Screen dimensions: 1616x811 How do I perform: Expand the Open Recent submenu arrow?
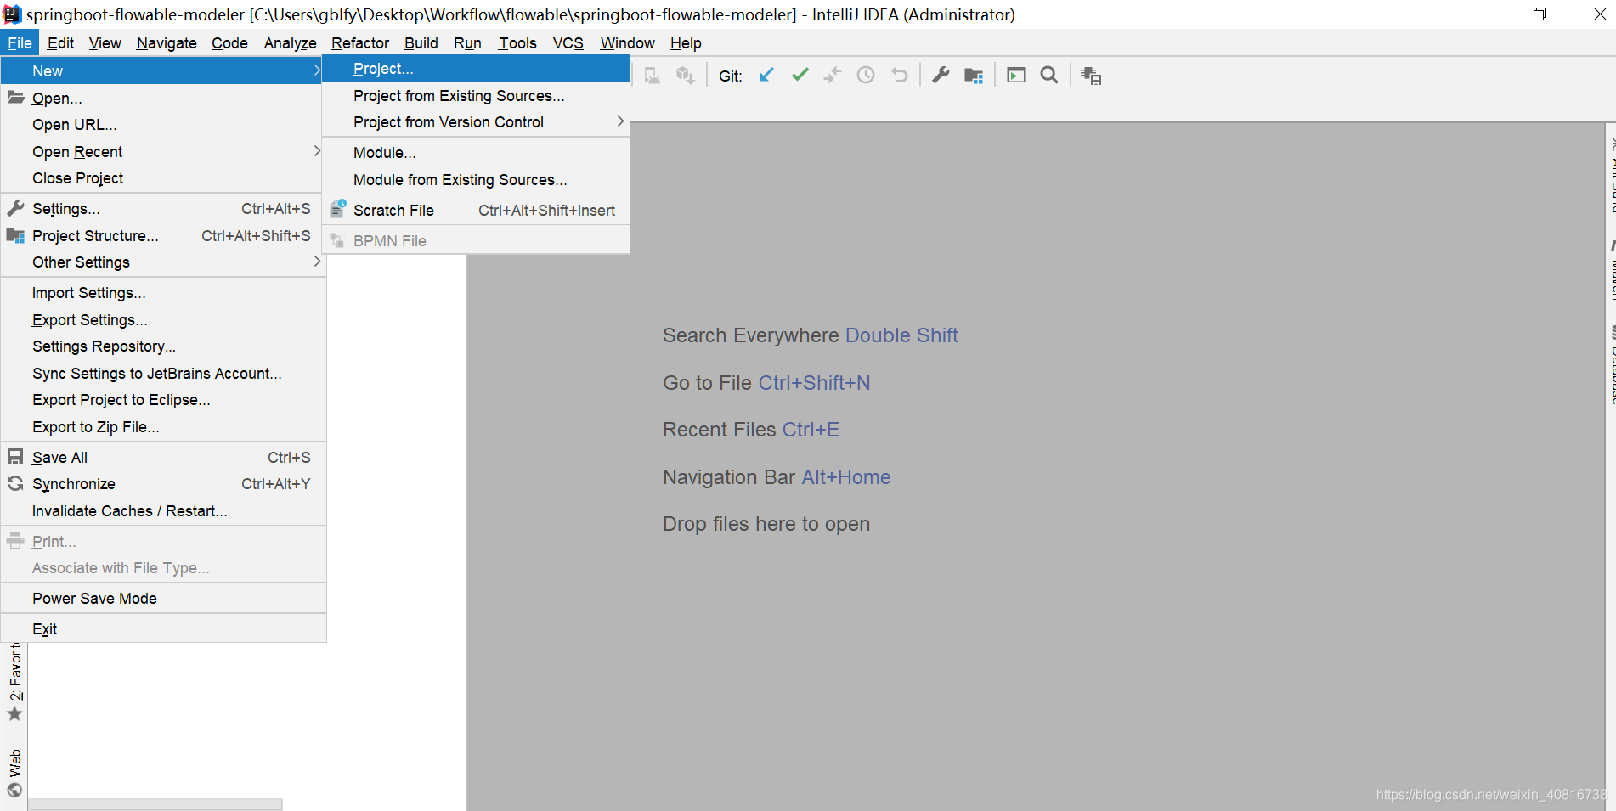(x=316, y=150)
